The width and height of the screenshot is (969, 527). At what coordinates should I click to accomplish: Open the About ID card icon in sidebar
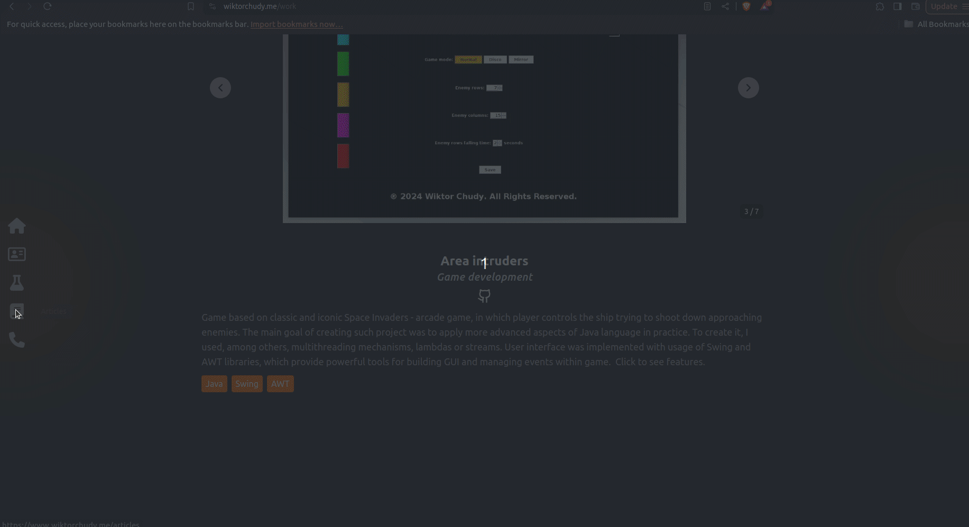17,254
